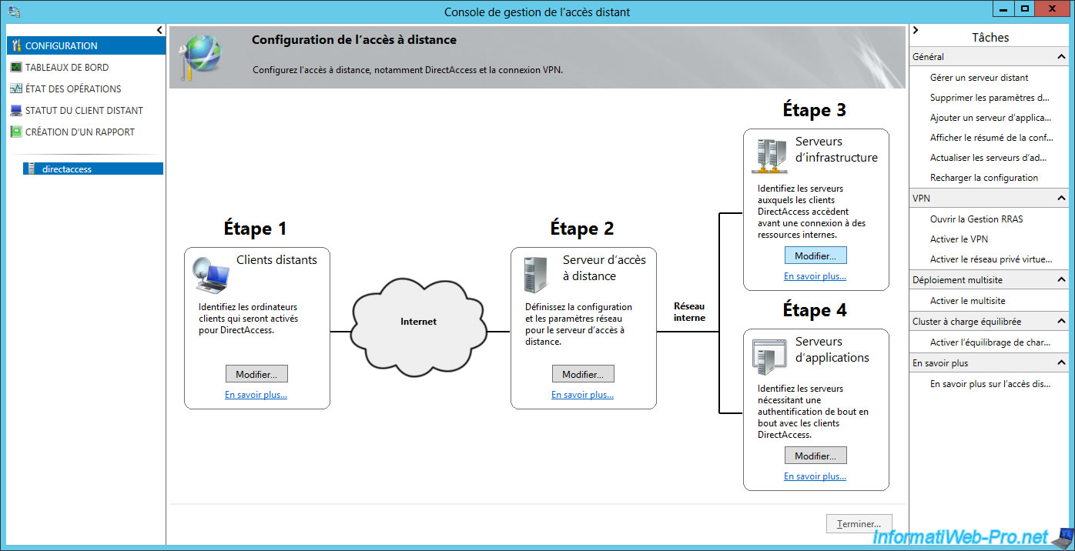Click Modifier button for Serveurs d'infrastructure

point(815,255)
